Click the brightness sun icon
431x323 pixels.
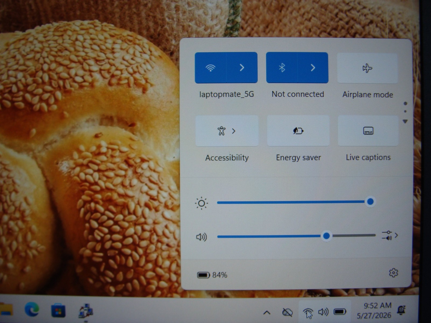click(x=201, y=203)
